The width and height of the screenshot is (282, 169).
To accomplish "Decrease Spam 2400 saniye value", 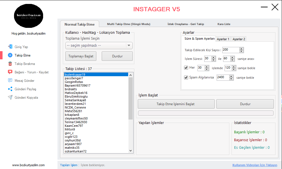I will coord(231,79).
